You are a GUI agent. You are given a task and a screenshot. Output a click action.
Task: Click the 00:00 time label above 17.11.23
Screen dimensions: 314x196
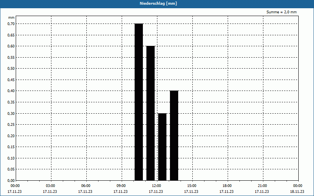point(15,186)
